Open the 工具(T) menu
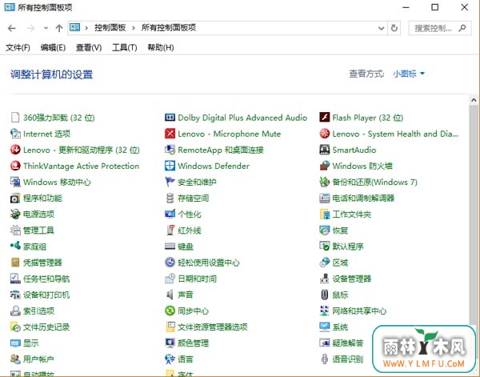The height and width of the screenshot is (377, 480). [x=125, y=47]
